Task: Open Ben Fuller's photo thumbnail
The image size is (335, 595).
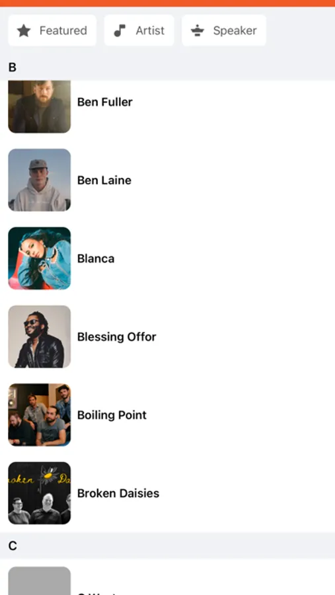Action: (x=40, y=106)
